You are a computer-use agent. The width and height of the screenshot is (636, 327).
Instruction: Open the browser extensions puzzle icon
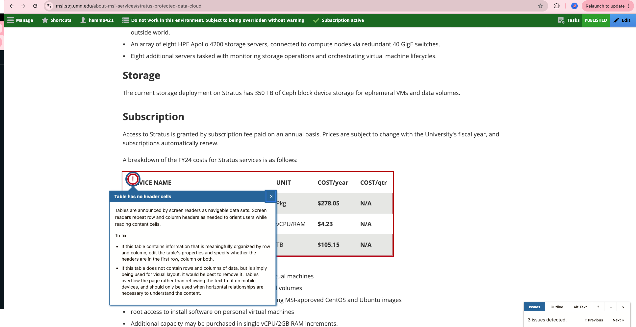click(557, 6)
